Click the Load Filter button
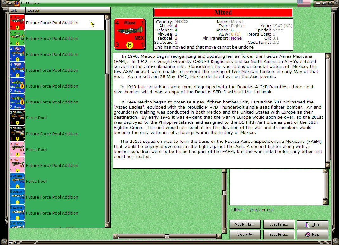Screen dimensions: 339x245 (x=278, y=224)
